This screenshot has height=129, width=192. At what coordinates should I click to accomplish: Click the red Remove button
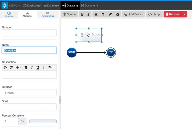173,14
